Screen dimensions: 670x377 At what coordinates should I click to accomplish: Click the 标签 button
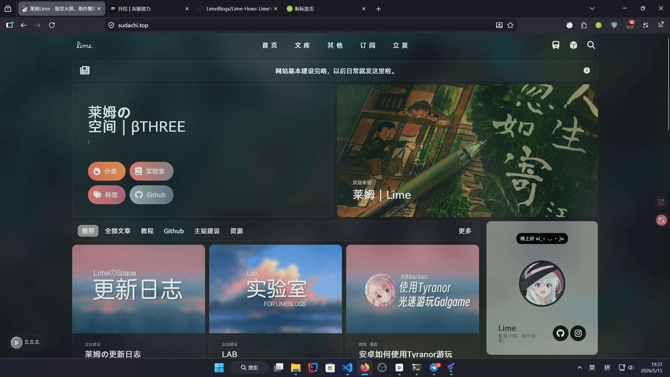(x=107, y=195)
